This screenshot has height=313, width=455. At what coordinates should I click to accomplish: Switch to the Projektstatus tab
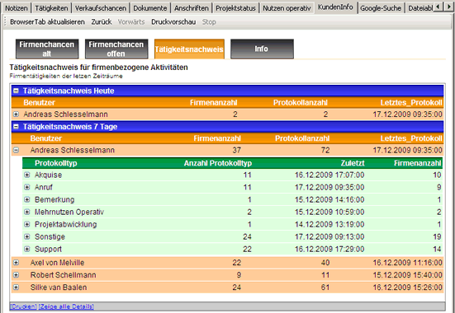pos(235,8)
